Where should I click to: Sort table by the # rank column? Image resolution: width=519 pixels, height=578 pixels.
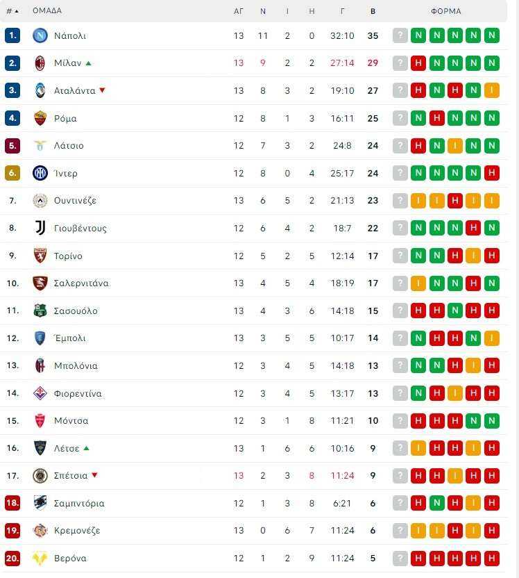point(12,11)
